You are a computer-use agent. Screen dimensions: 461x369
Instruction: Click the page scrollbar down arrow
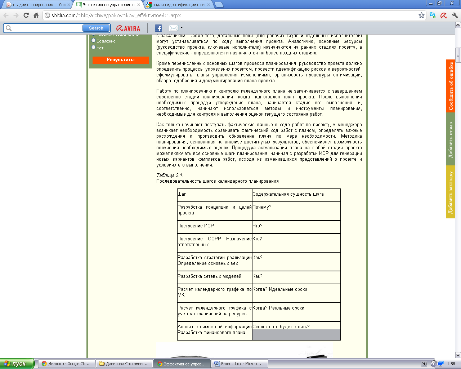pos(458,355)
